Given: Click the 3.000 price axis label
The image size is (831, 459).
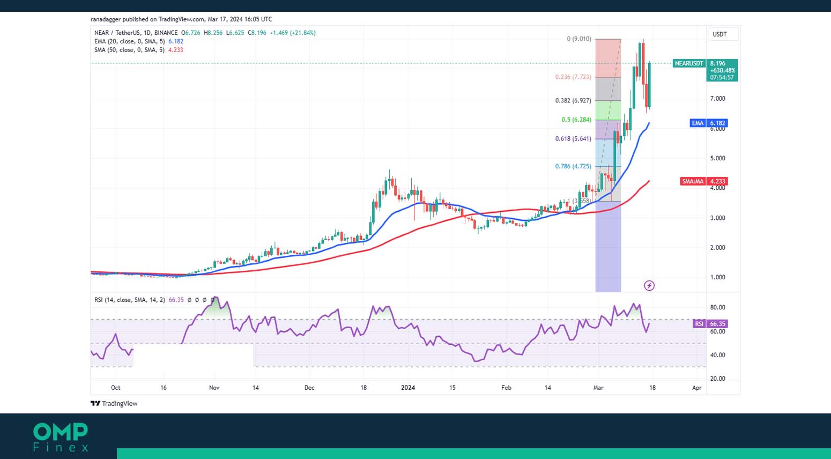Looking at the screenshot, I should tap(717, 218).
